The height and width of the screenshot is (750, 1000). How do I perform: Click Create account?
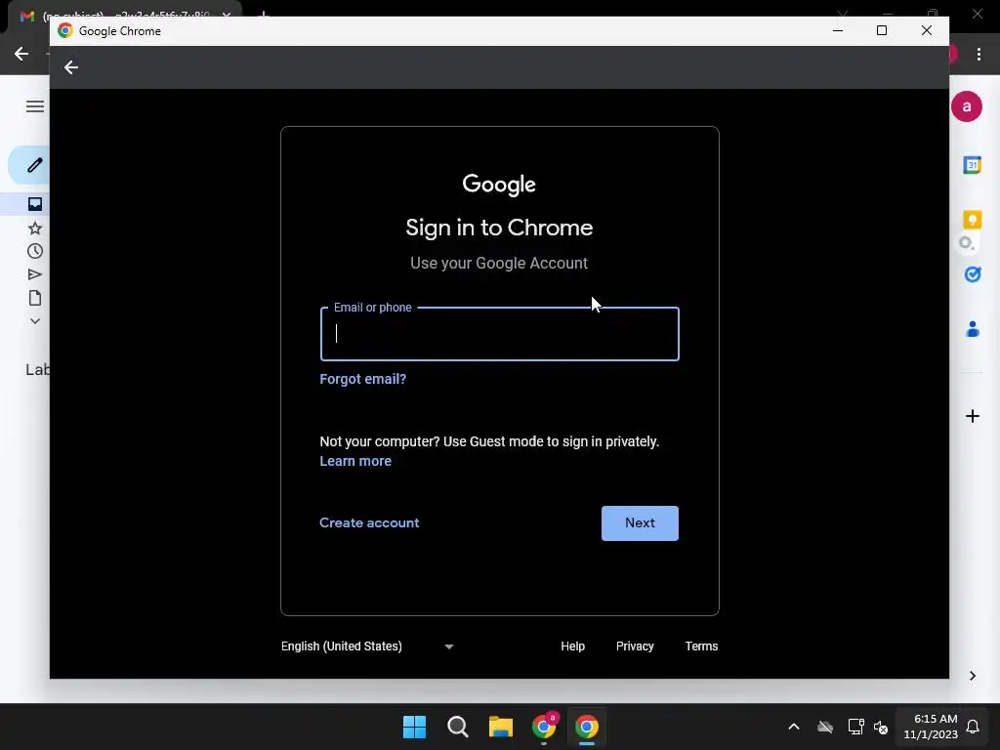click(x=369, y=523)
